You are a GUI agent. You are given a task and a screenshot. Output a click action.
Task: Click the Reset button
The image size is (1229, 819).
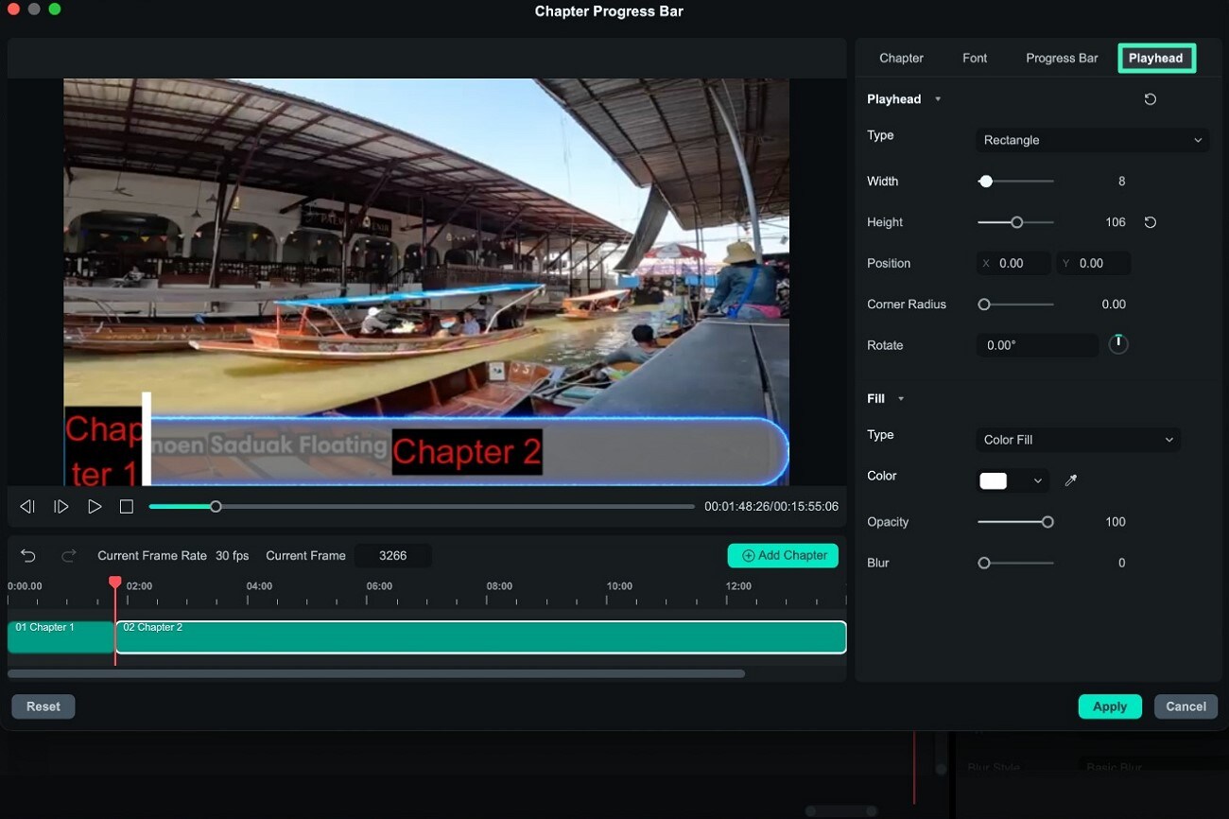[43, 706]
